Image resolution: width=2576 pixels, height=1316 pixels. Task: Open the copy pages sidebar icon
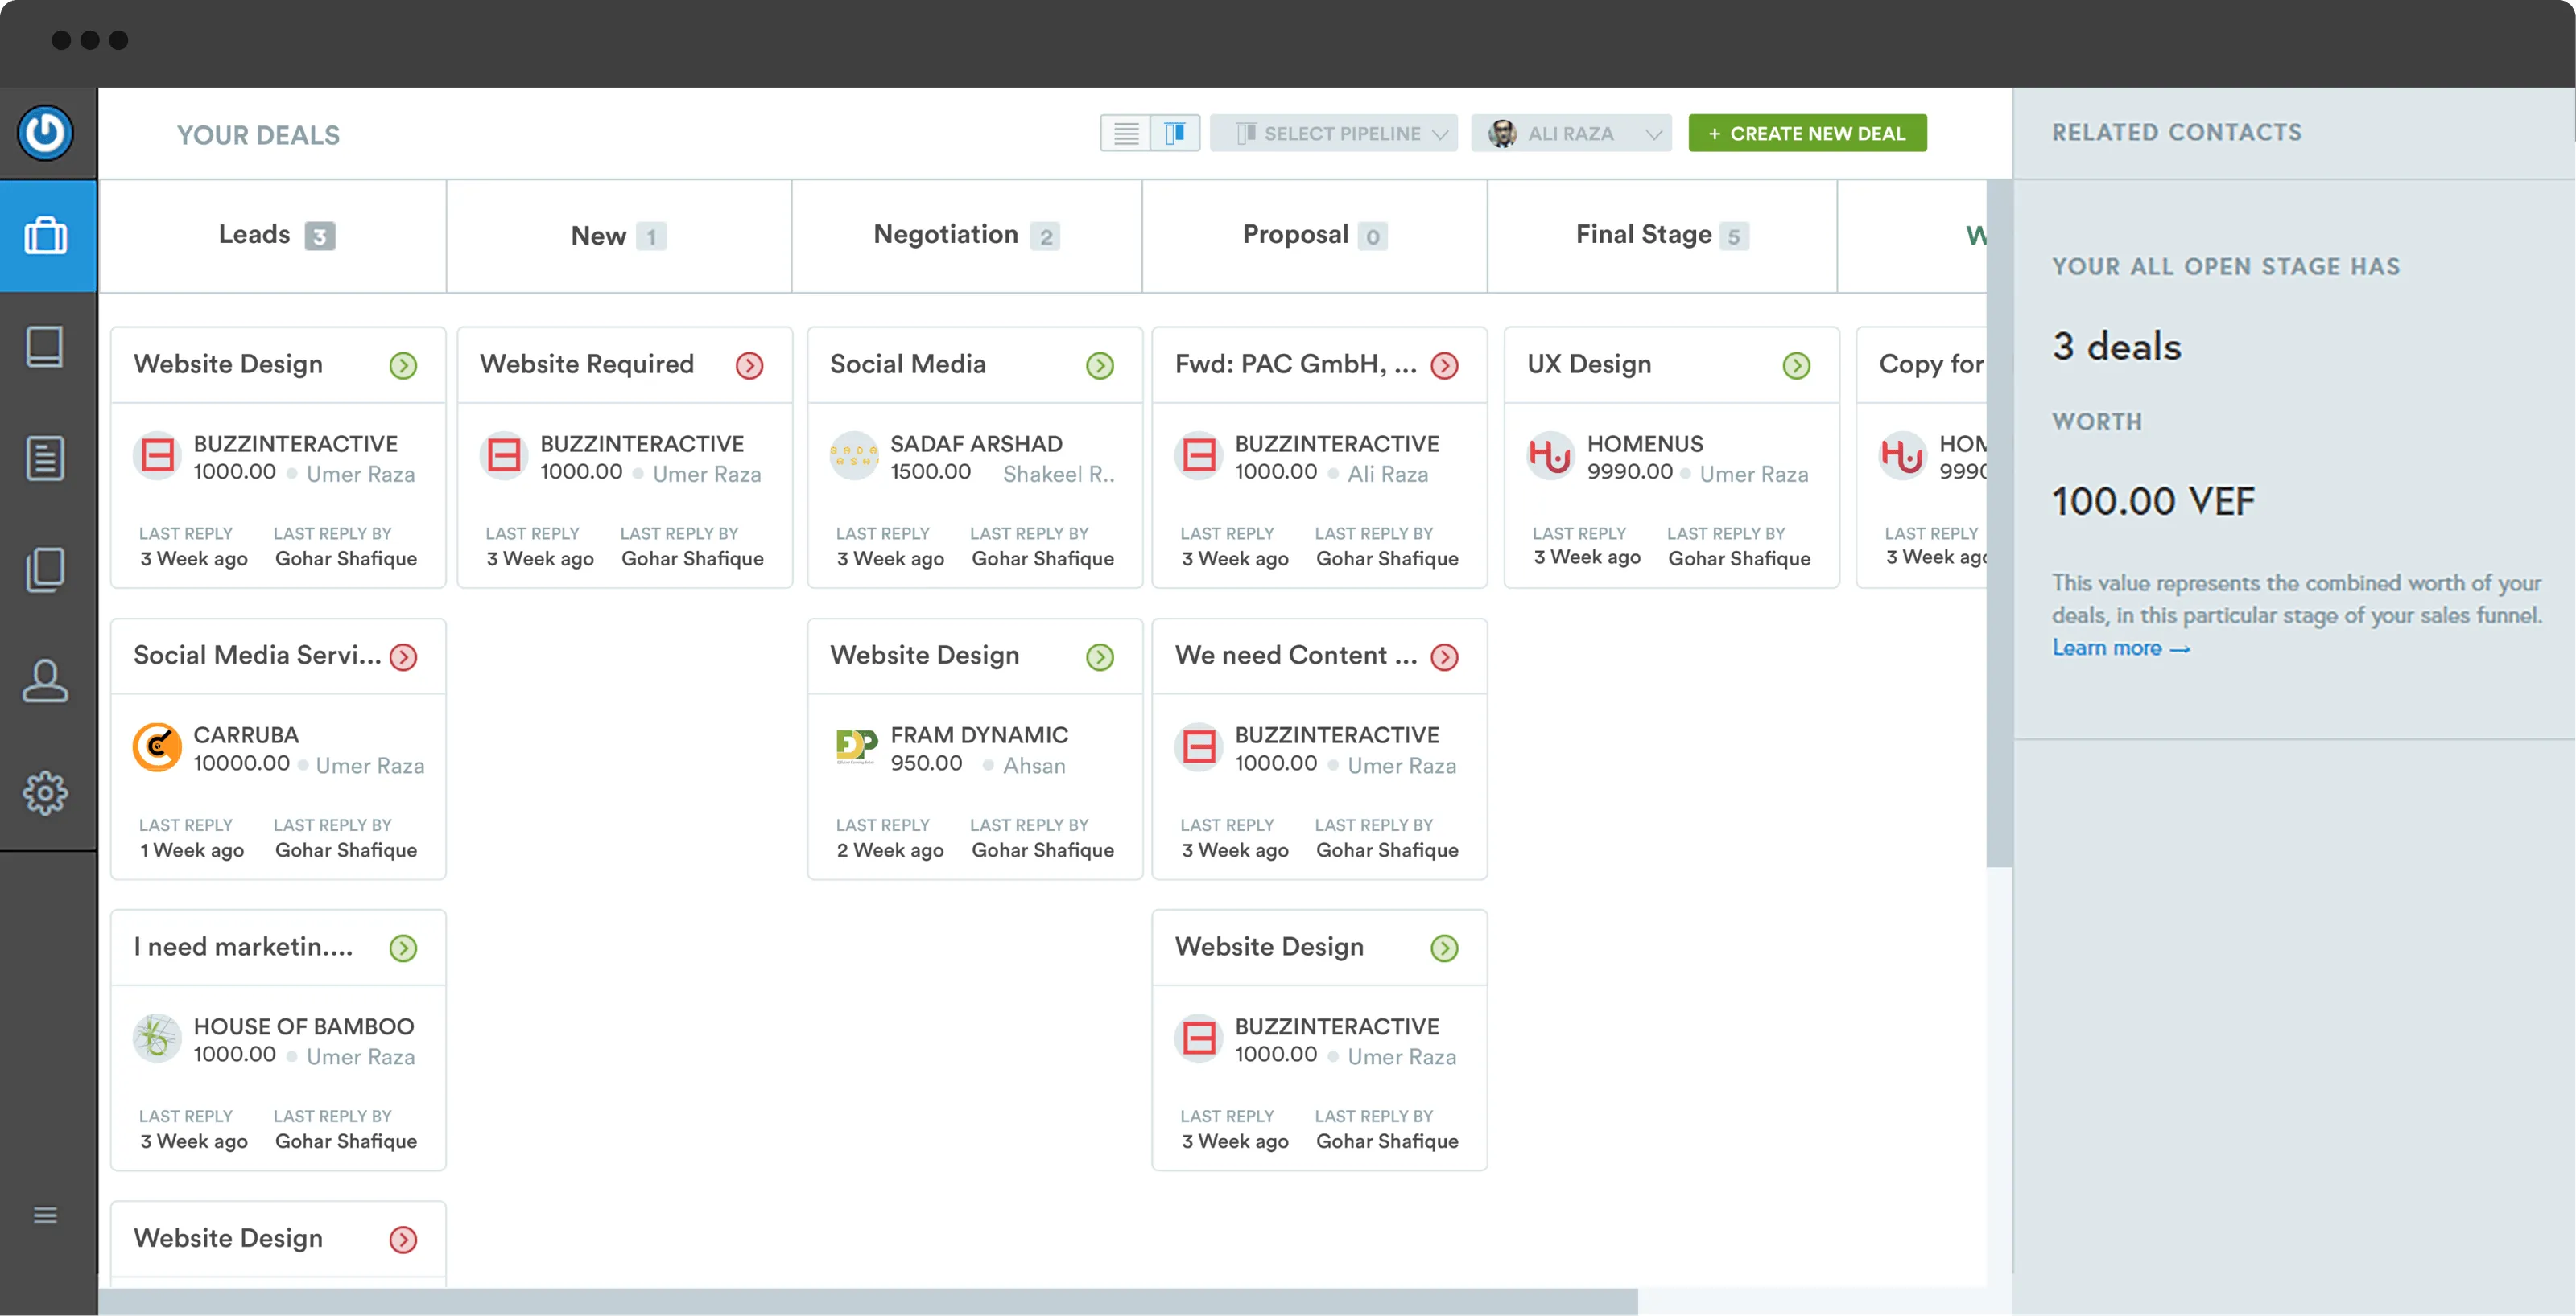point(45,570)
